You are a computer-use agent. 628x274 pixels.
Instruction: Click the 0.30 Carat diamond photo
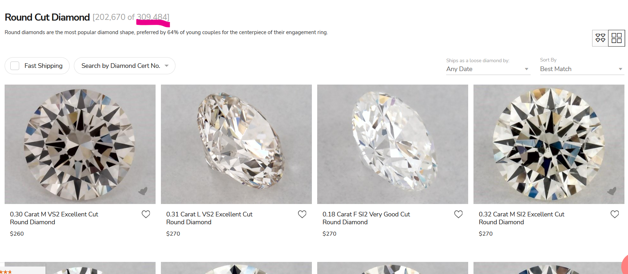click(80, 144)
